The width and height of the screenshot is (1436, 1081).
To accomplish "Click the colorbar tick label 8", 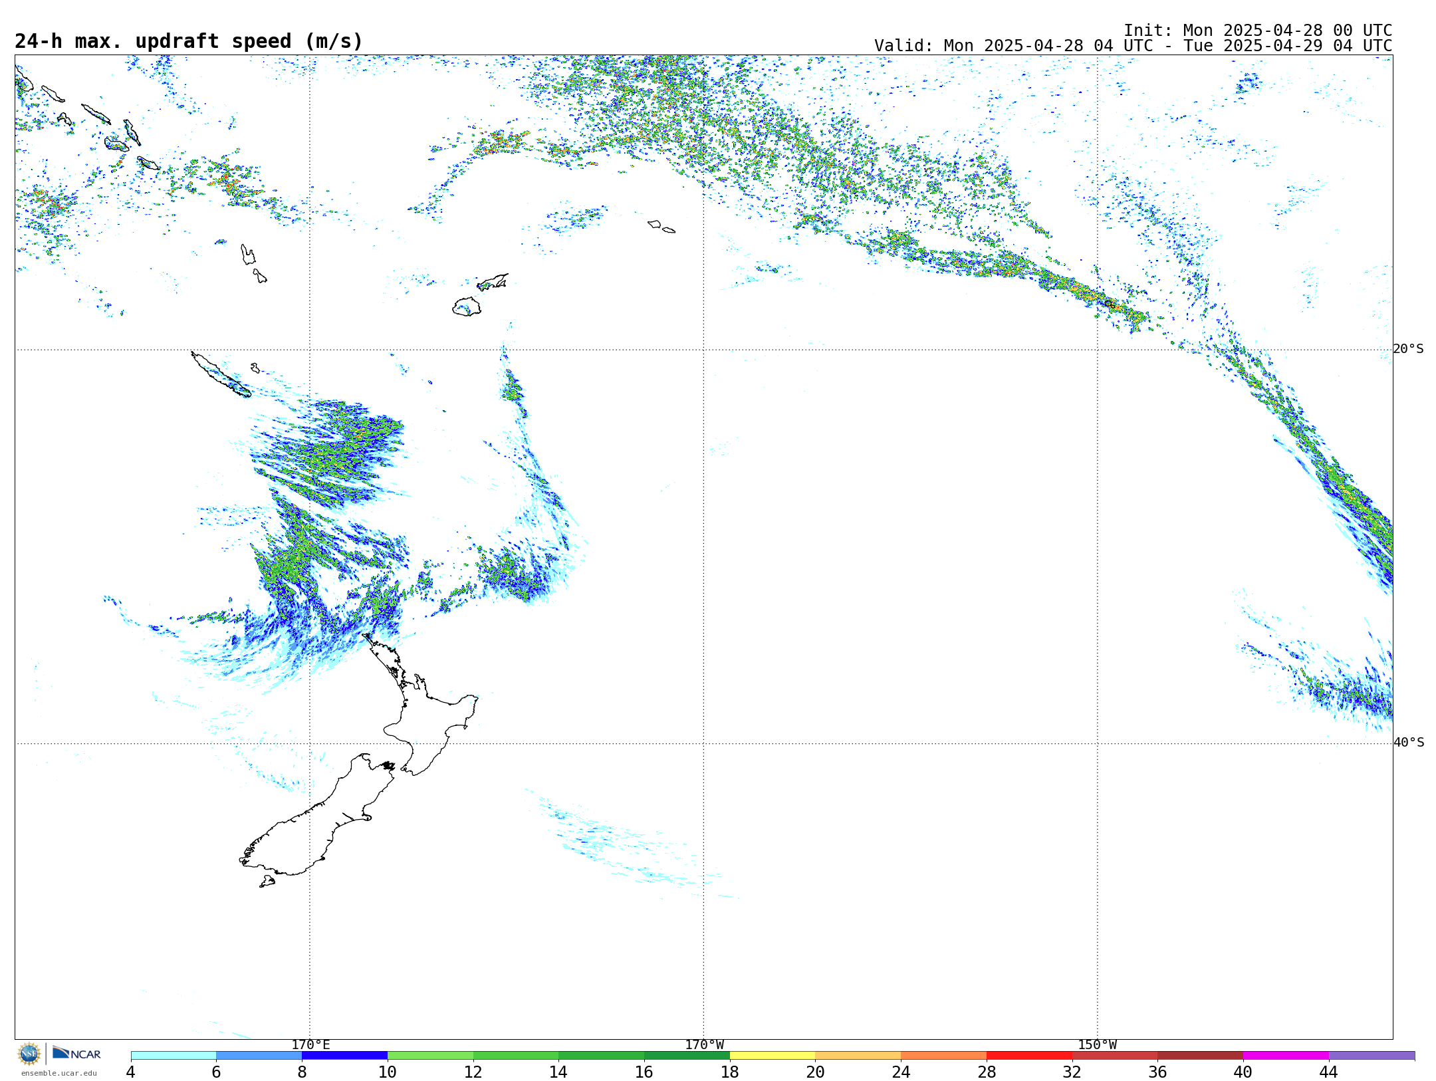I will (x=302, y=1072).
